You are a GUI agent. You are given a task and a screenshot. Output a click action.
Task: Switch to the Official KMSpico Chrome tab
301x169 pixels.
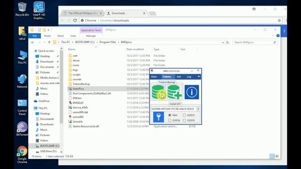pos(82,13)
